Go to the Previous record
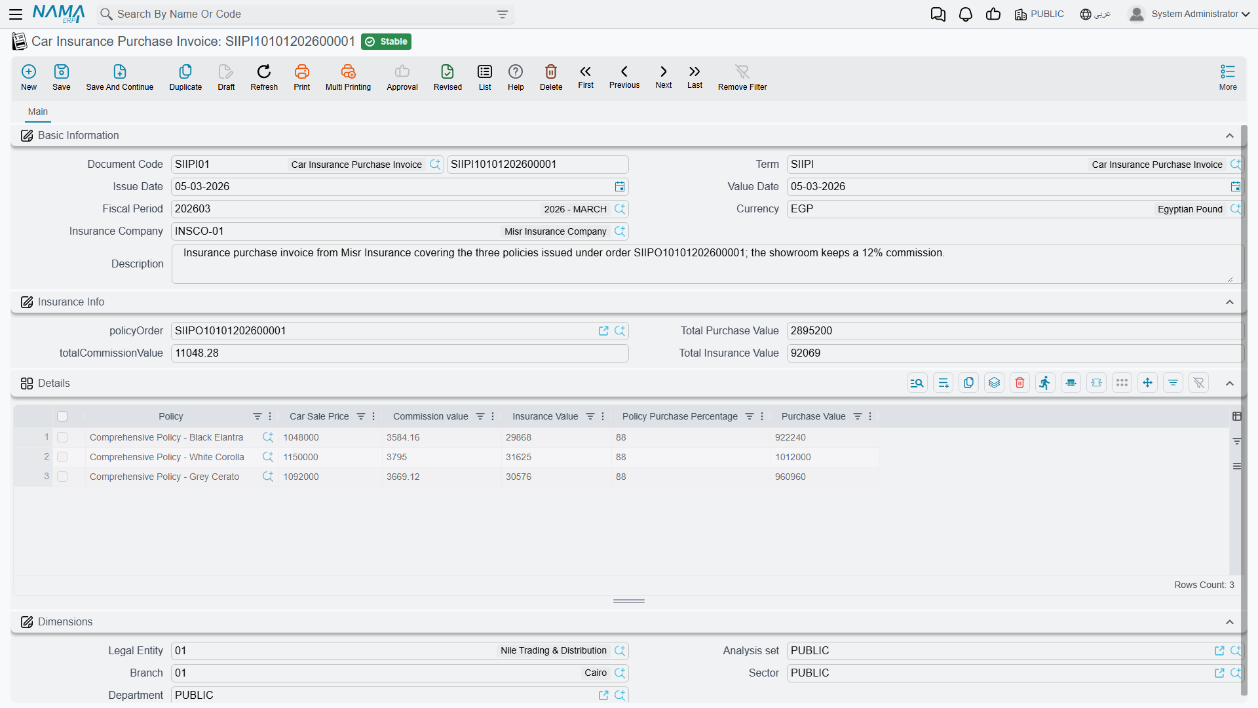 pyautogui.click(x=624, y=77)
